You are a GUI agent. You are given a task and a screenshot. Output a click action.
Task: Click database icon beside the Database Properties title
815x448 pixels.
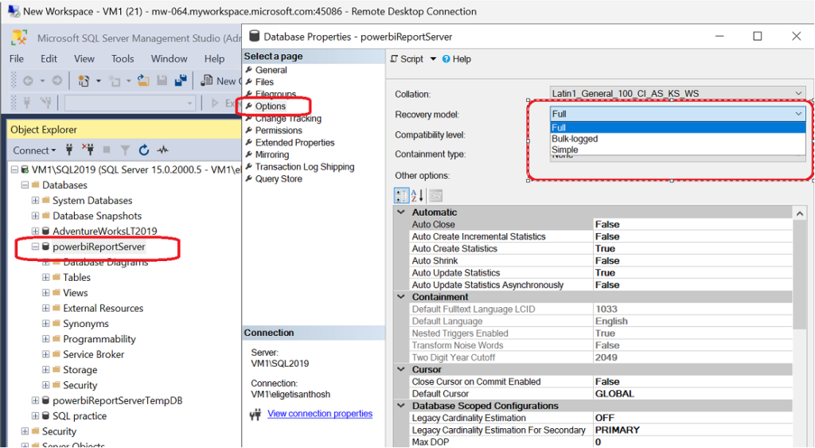click(254, 37)
